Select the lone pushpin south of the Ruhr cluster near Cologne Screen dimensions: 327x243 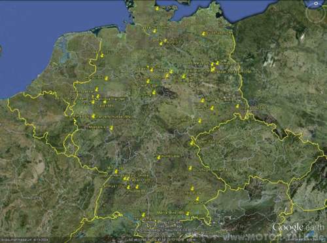[x=94, y=116]
